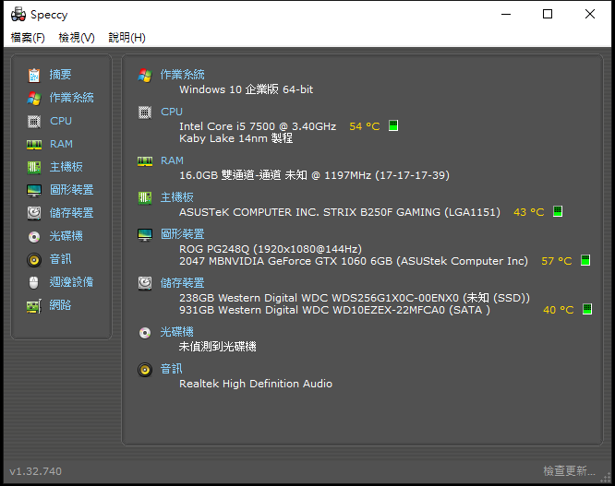Screen dimensions: 615x486
Task: Select the CPU chip icon in sidebar
Action: coord(34,122)
